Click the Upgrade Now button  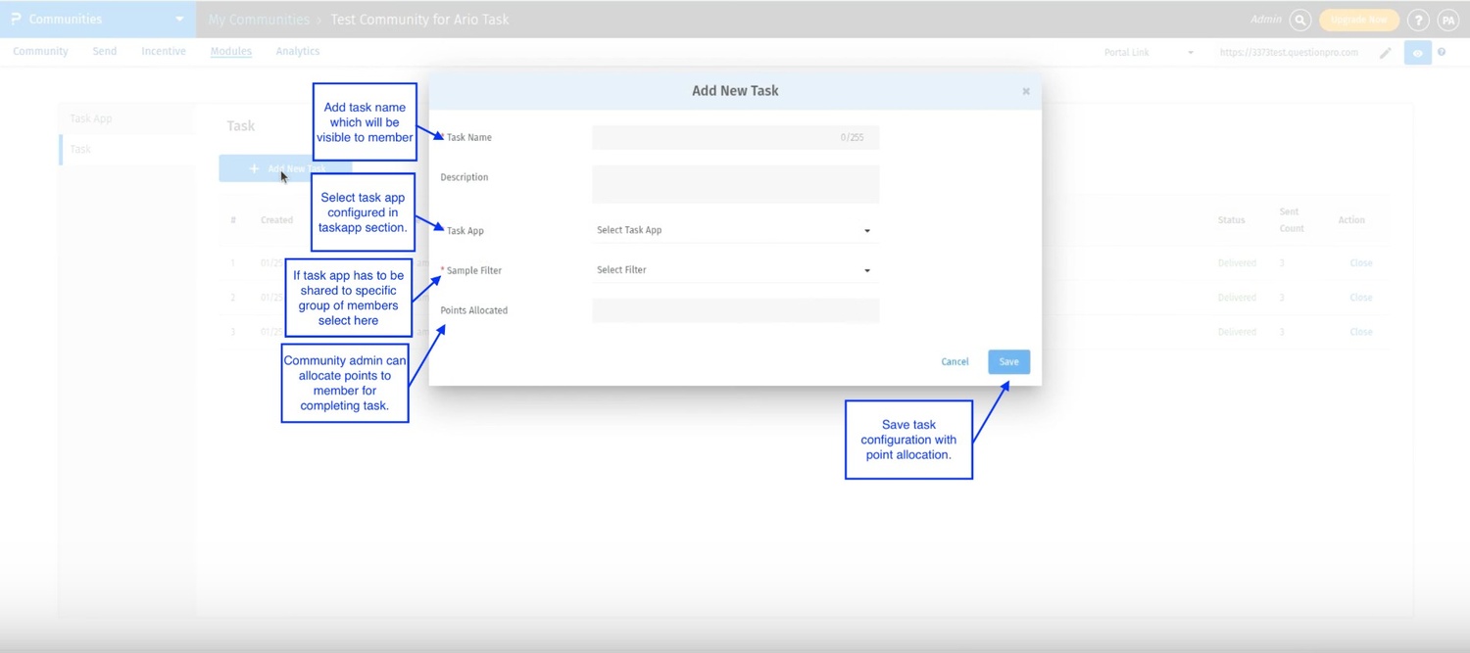pyautogui.click(x=1359, y=20)
